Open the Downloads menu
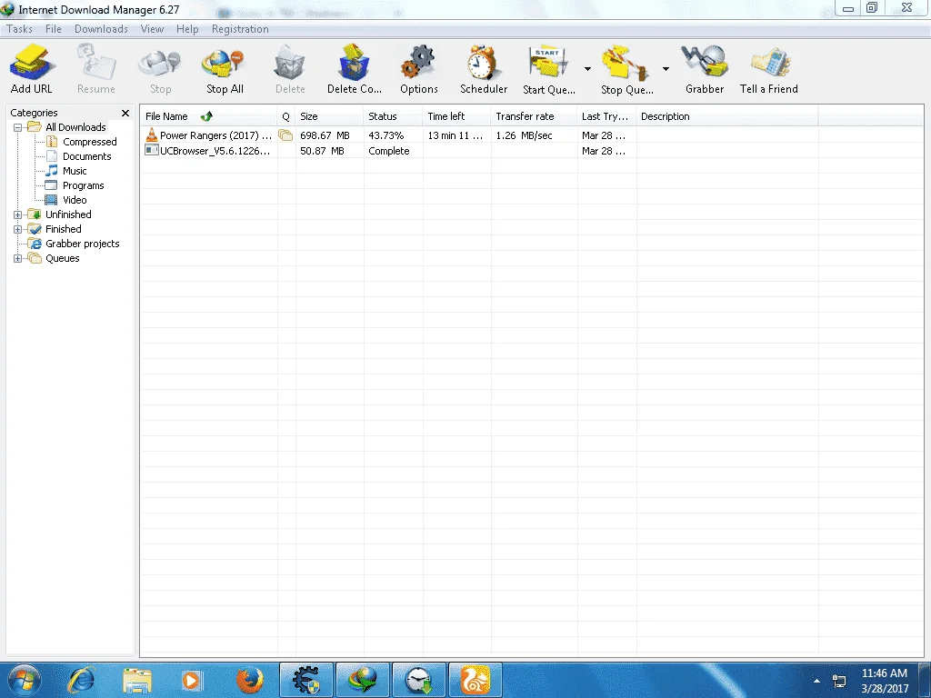Viewport: 931px width, 698px height. (x=101, y=29)
